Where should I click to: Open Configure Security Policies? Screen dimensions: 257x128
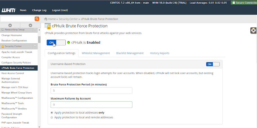point(16,63)
